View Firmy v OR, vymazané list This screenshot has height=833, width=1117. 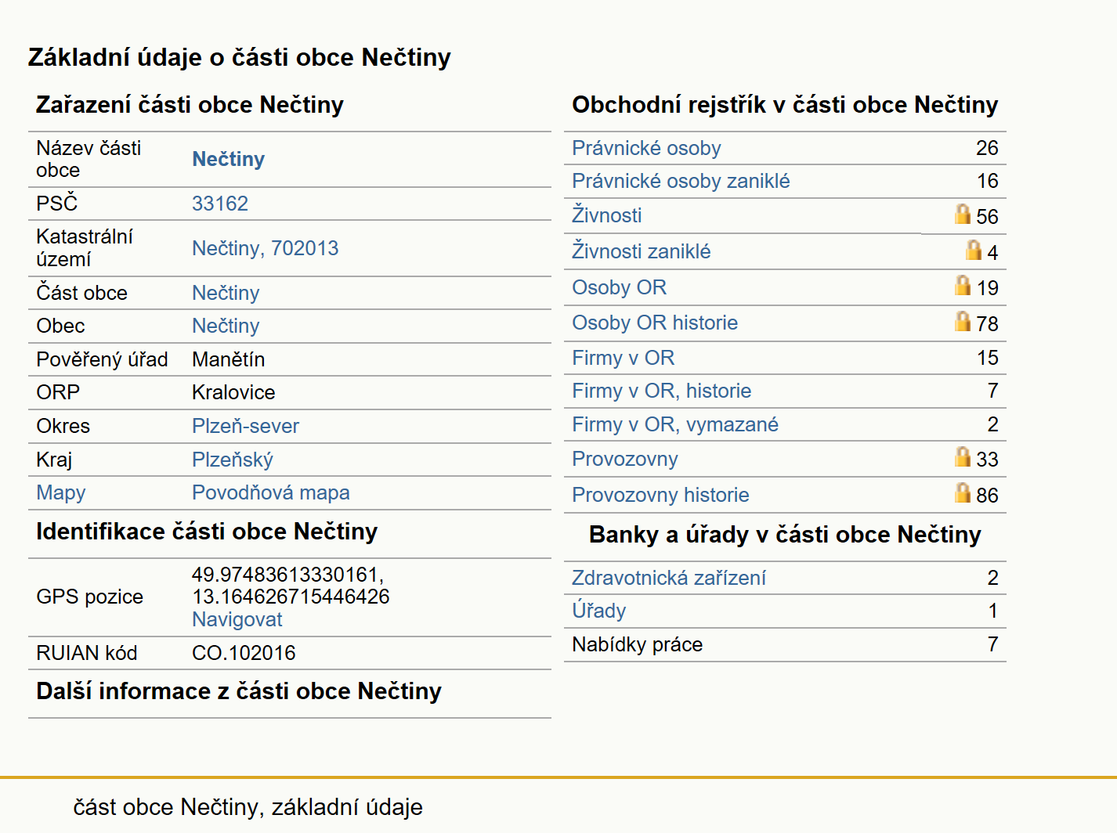click(675, 424)
